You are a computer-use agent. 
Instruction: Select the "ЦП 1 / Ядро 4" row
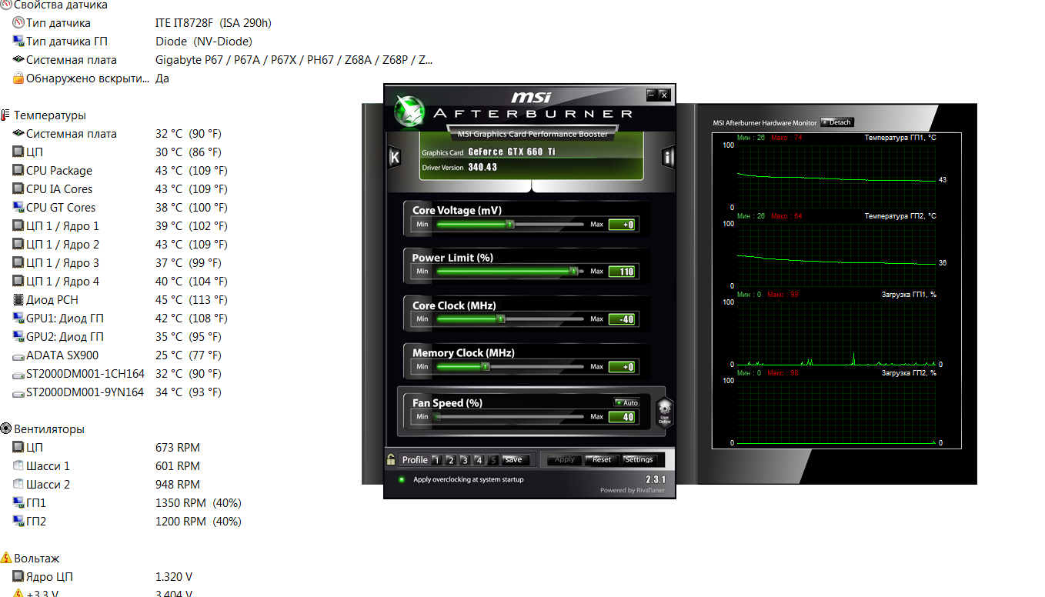tap(120, 282)
